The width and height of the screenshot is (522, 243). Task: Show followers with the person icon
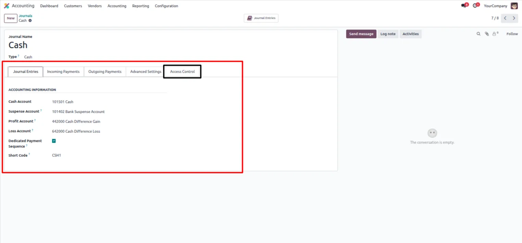tap(495, 34)
